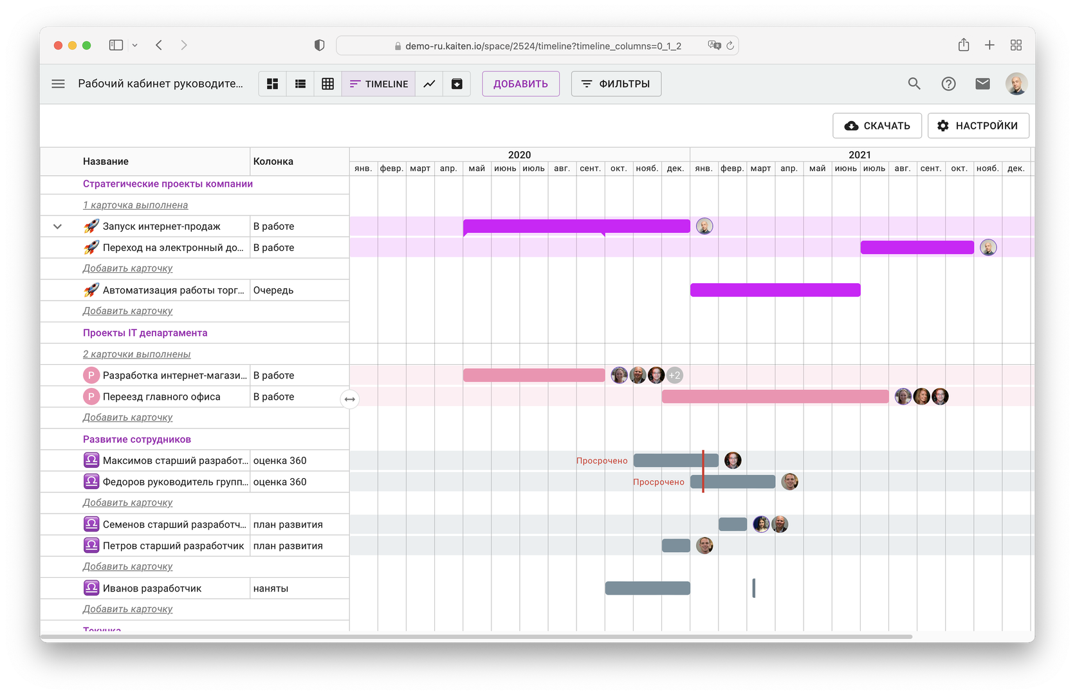Viewport: 1075px width, 695px height.
Task: Click the СКАЧАТЬ download button
Action: [x=877, y=125]
